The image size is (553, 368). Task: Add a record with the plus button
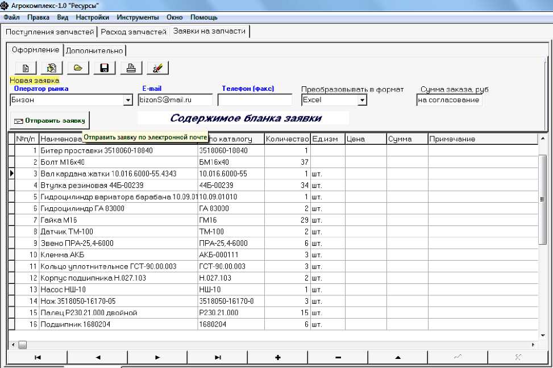(278, 357)
